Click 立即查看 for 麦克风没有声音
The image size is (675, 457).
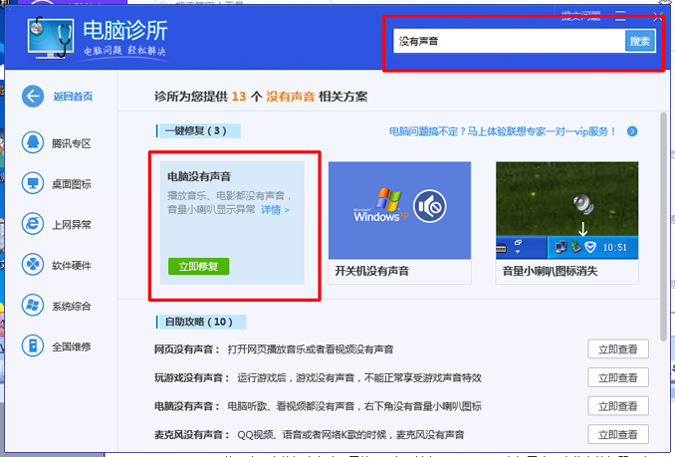click(617, 434)
